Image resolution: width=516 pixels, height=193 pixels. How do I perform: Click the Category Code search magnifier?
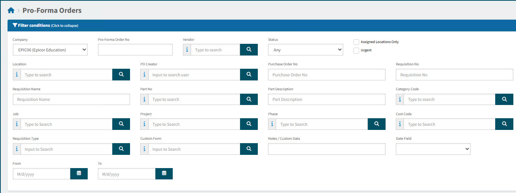click(x=504, y=99)
